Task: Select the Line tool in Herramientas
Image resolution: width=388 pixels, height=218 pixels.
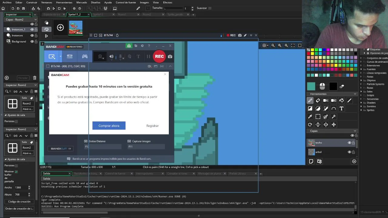Action: click(350, 101)
